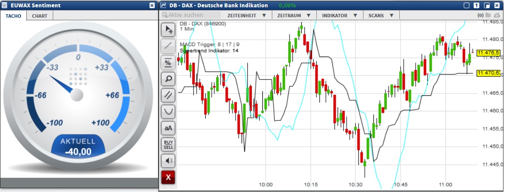
Task: Click the 0 mark atop sentiment gauge
Action: 78,57
